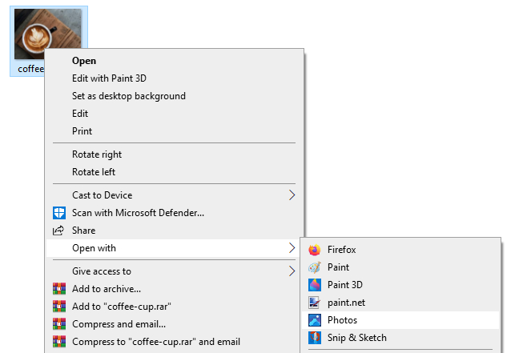527x353 pixels.
Task: Open the image with paint.net
Action: point(400,303)
